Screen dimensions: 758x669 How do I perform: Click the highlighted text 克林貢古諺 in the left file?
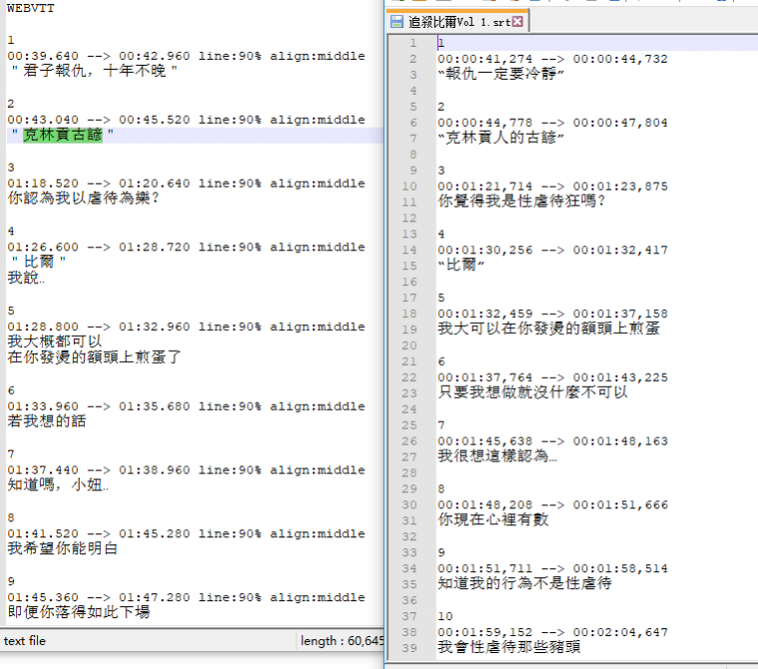(63, 135)
